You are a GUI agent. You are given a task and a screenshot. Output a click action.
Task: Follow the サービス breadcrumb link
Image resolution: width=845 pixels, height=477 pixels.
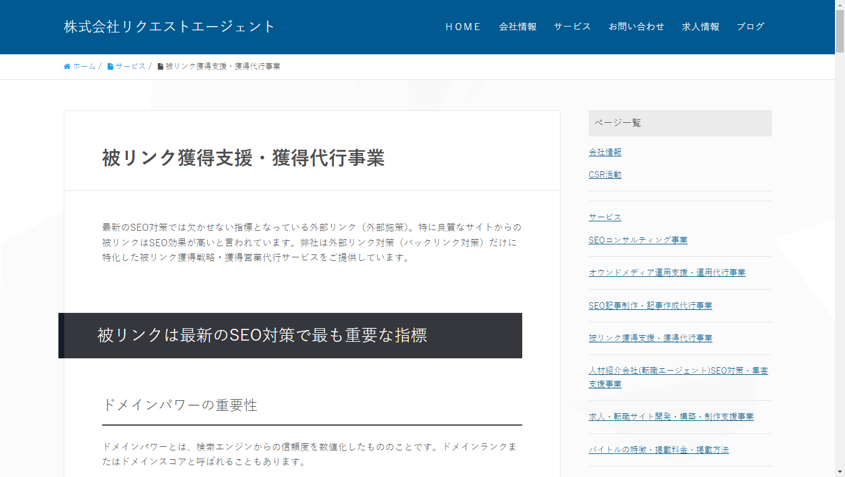[130, 66]
